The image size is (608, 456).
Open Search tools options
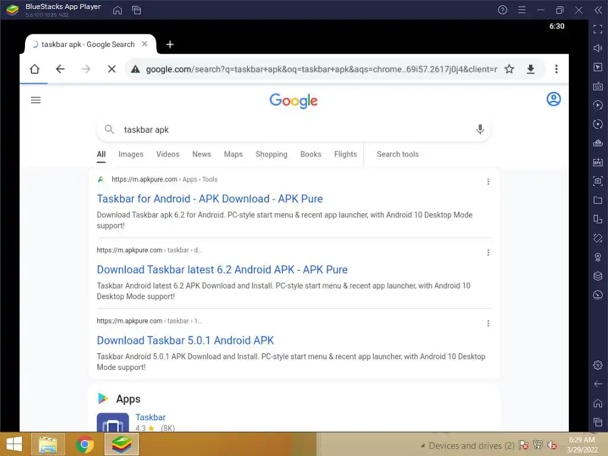(397, 154)
